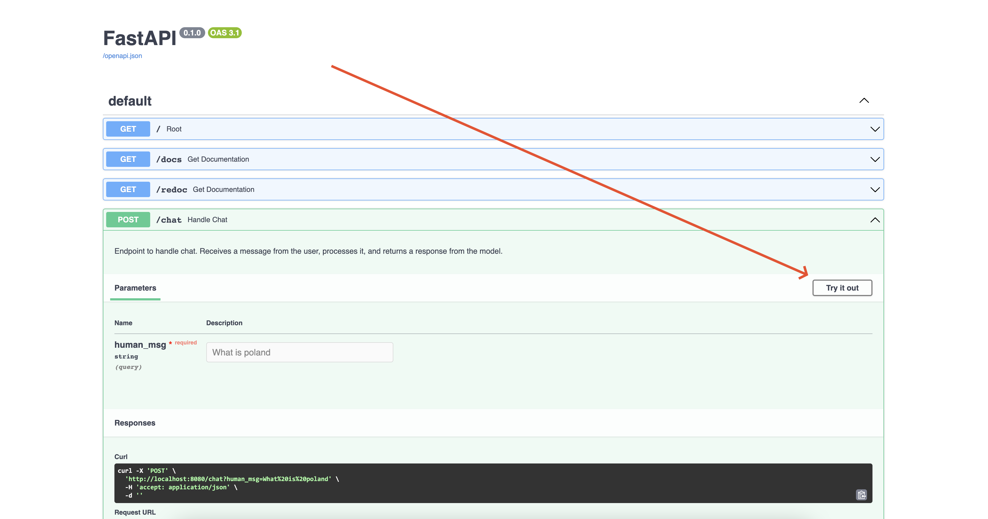Click the /redoc path text
This screenshot has width=988, height=519.
(x=171, y=190)
